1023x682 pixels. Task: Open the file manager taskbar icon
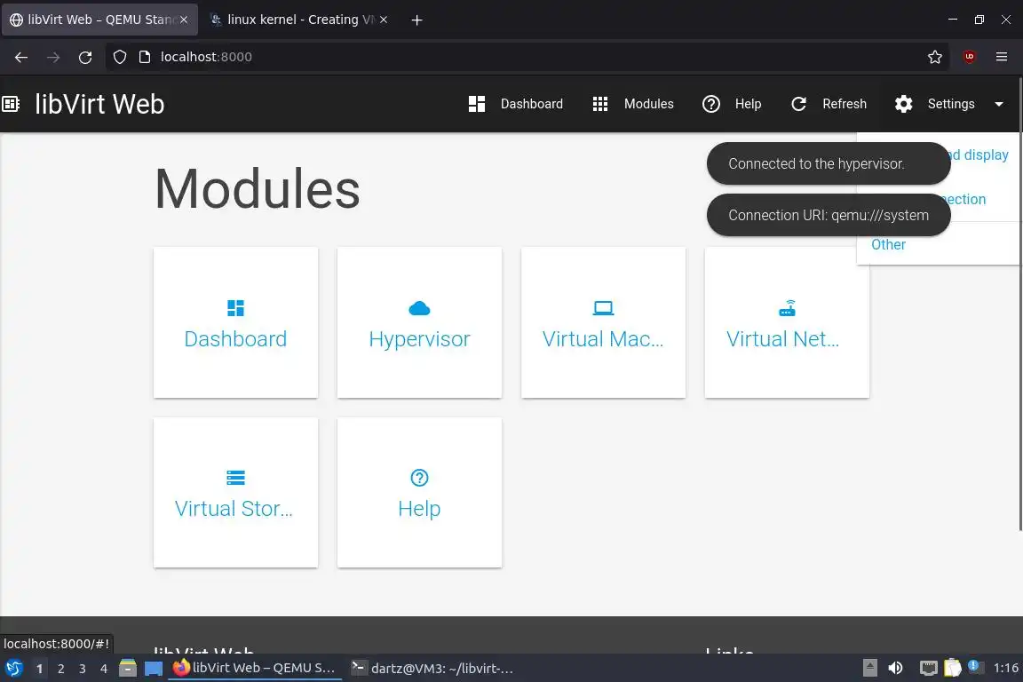click(128, 669)
